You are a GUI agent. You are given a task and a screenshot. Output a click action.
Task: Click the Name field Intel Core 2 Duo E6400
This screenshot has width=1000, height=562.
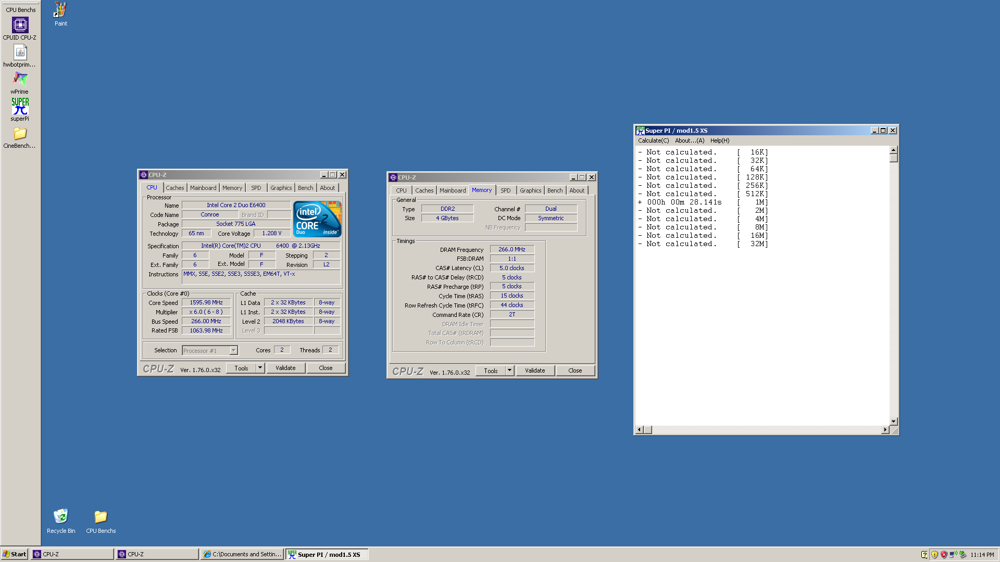coord(236,205)
